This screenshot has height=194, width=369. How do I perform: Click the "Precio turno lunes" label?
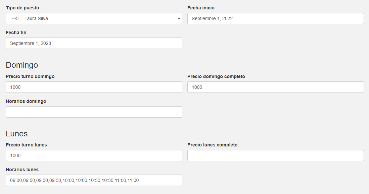click(x=26, y=145)
